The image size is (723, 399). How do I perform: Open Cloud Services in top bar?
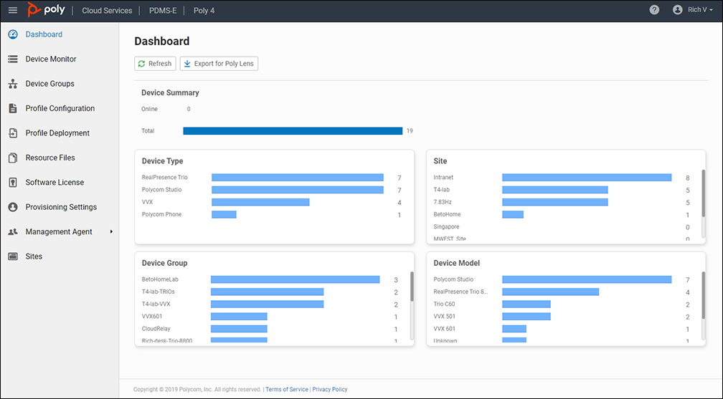(107, 10)
